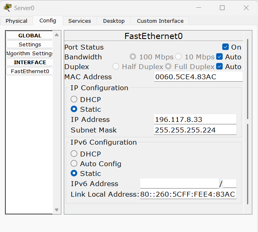The width and height of the screenshot is (258, 232).
Task: Disable Bandwidth Auto checkbox
Action: 219,57
